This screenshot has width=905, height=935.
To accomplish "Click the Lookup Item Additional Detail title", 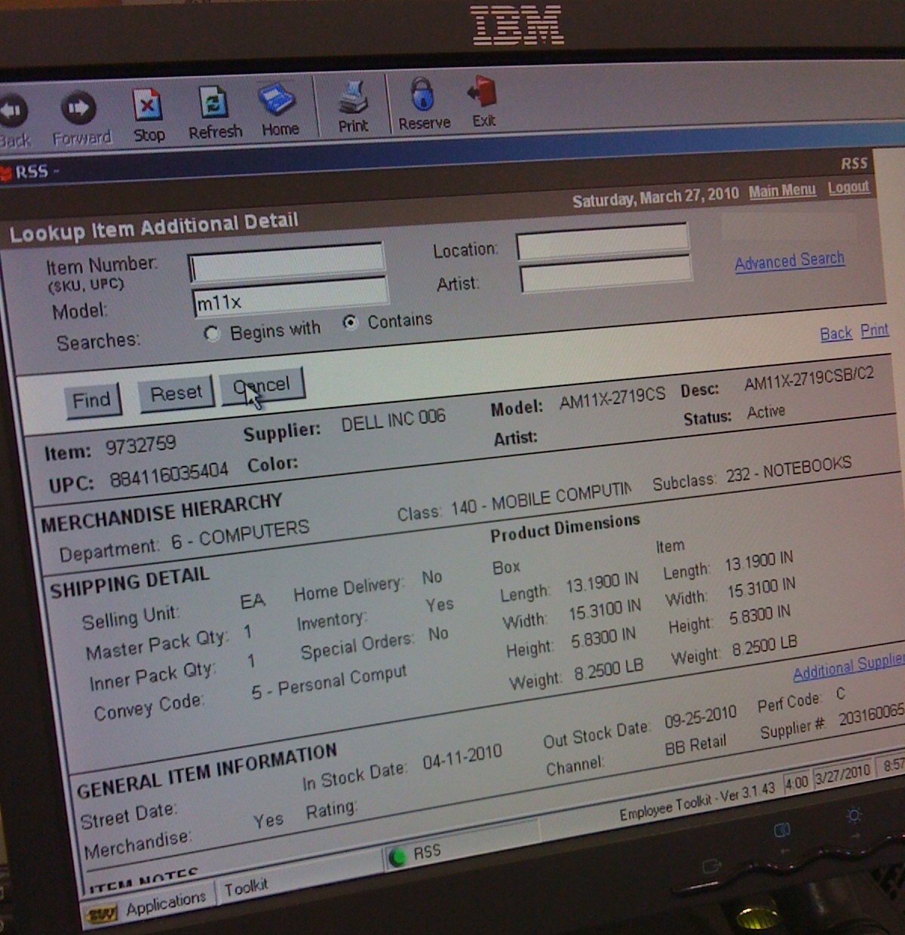I will point(154,227).
